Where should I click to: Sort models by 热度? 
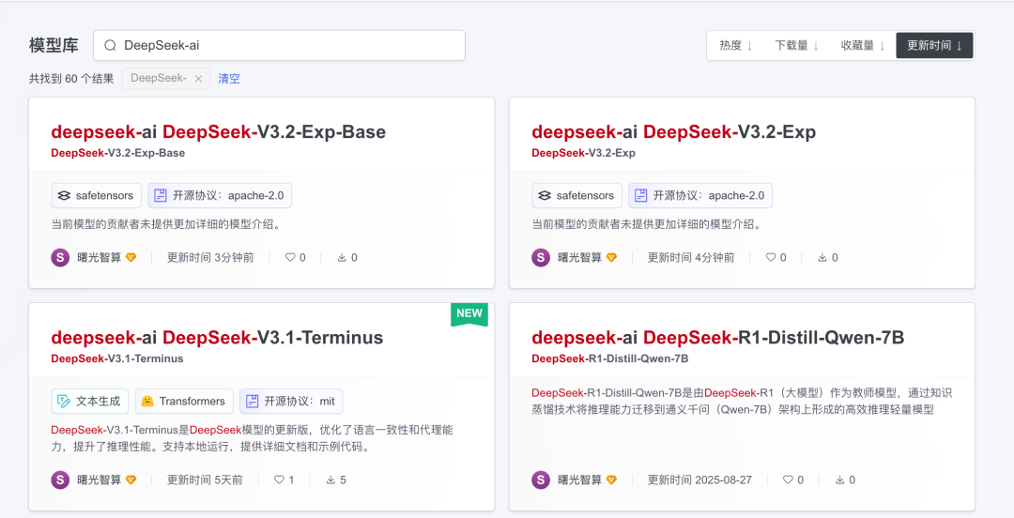[x=736, y=45]
